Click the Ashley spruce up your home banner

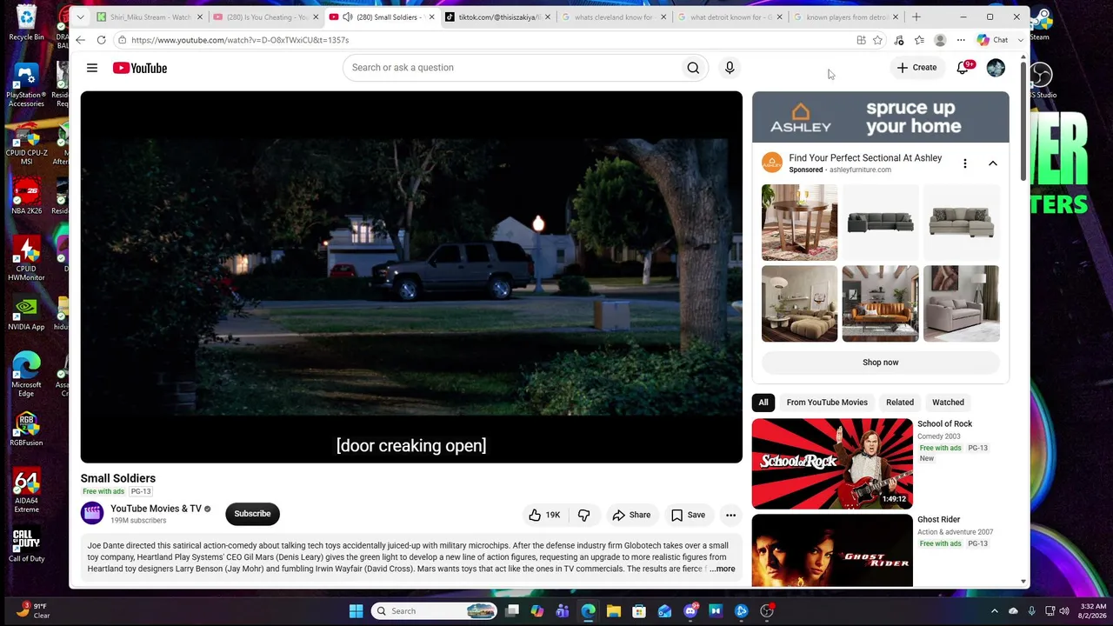881,117
